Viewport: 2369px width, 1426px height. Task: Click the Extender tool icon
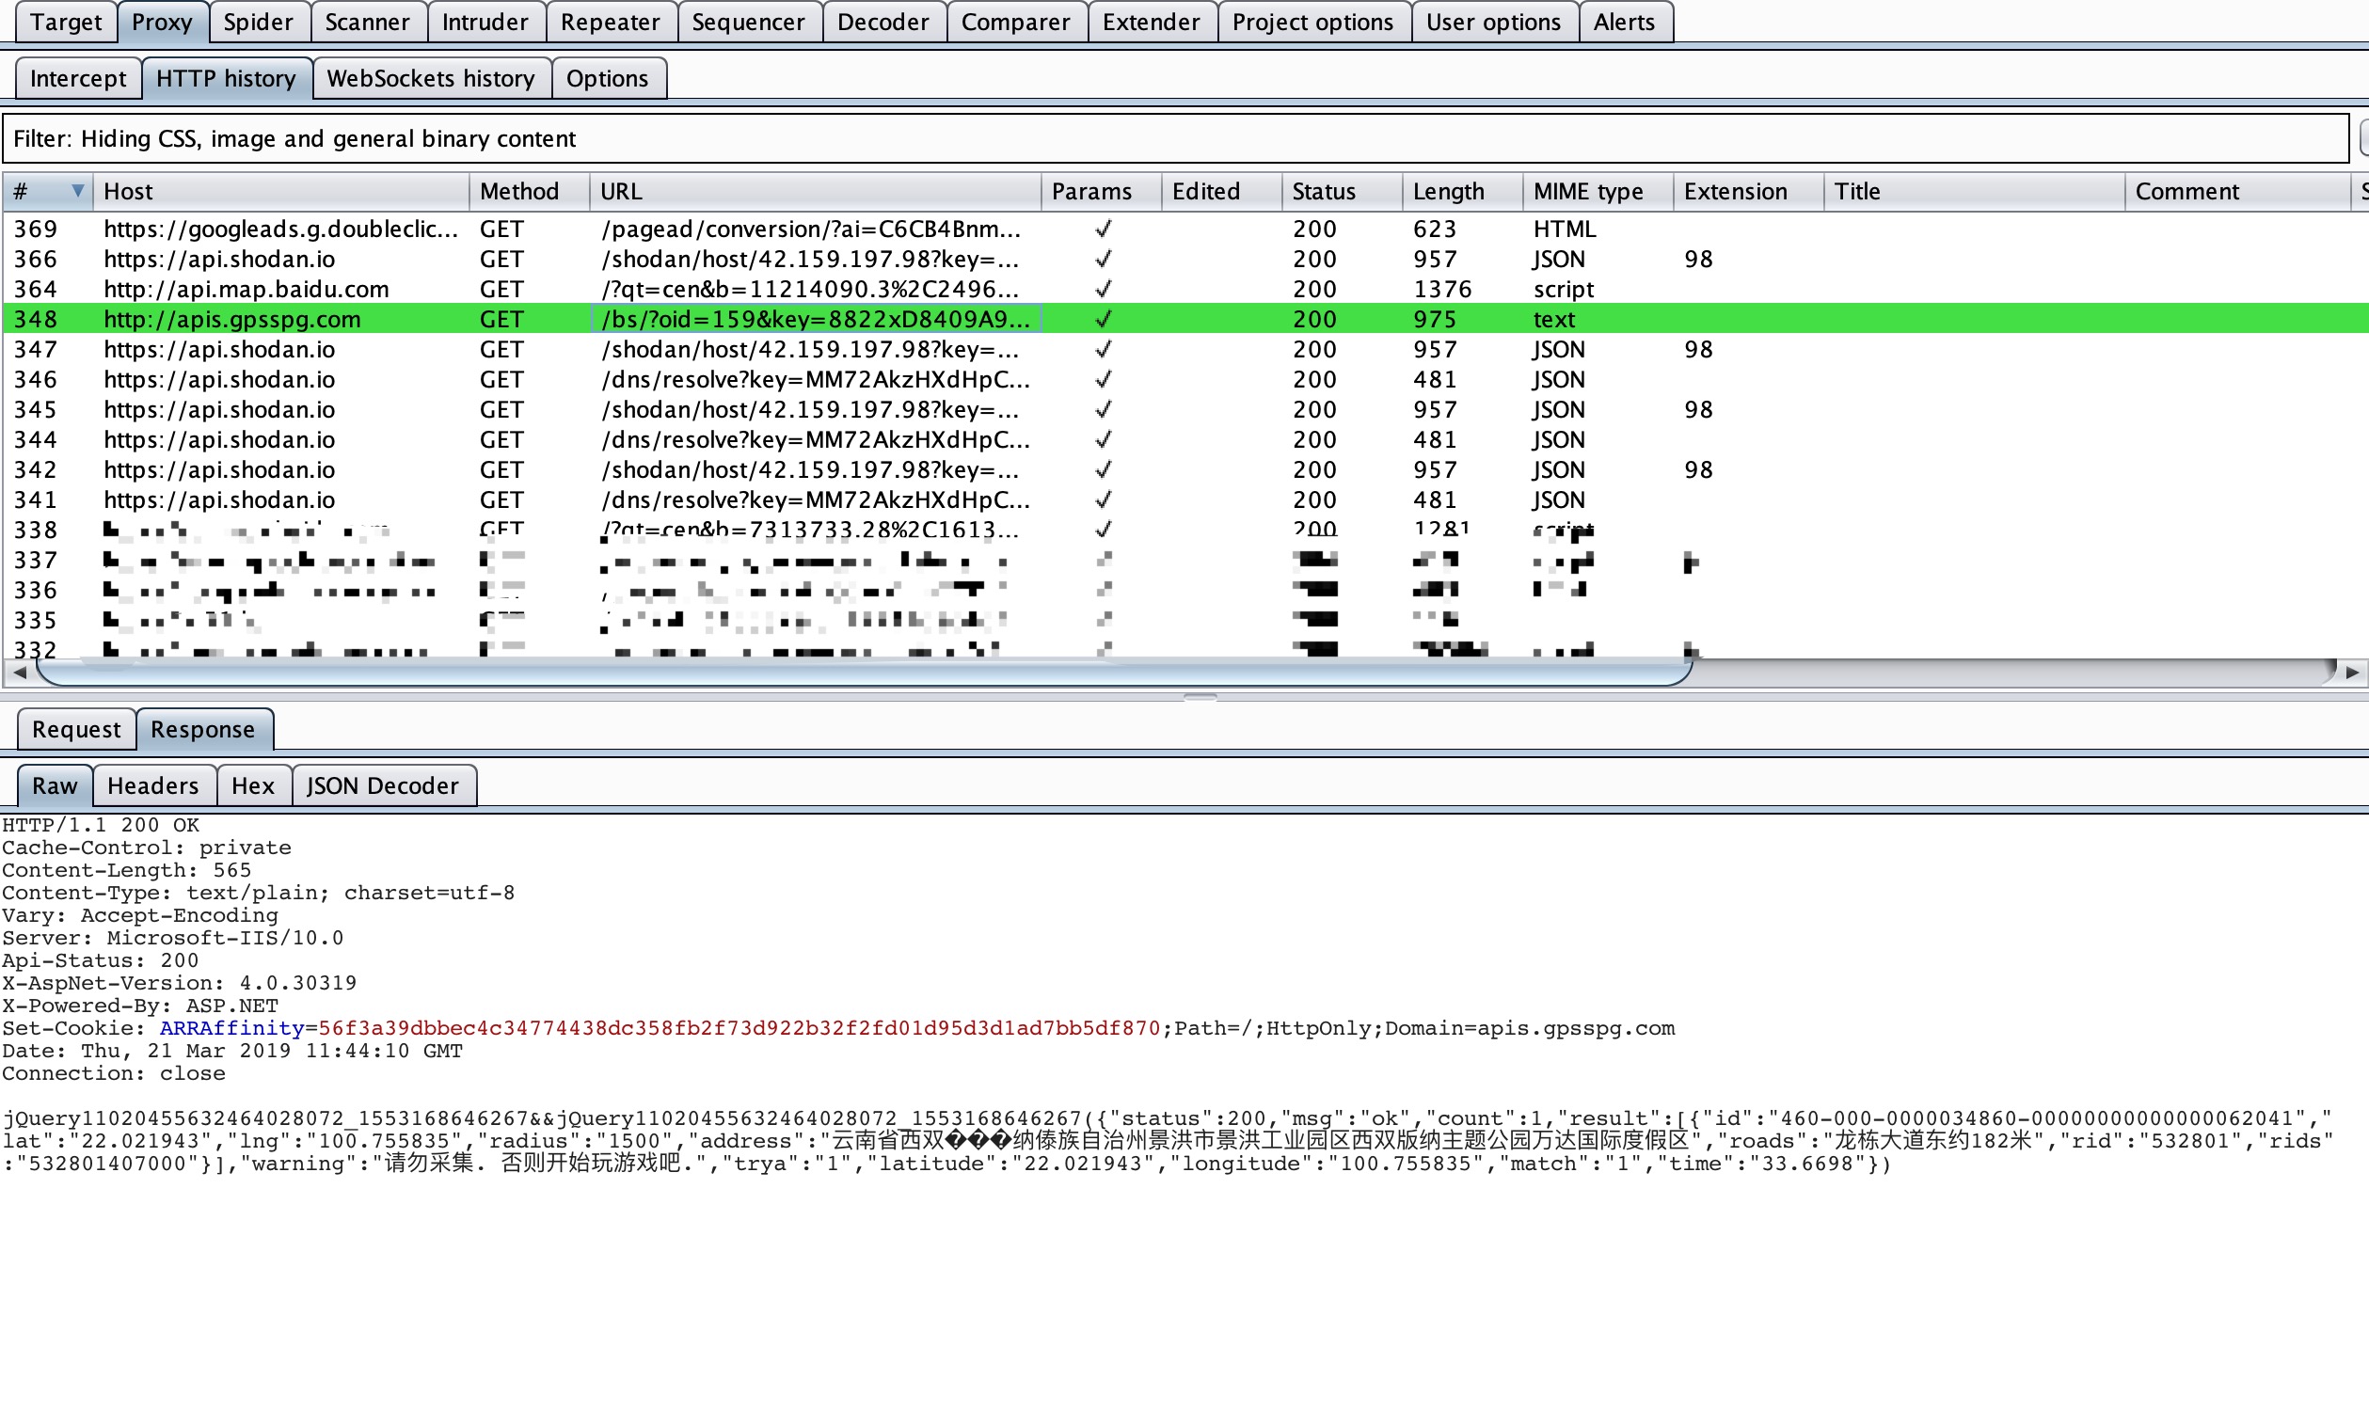click(x=1149, y=22)
